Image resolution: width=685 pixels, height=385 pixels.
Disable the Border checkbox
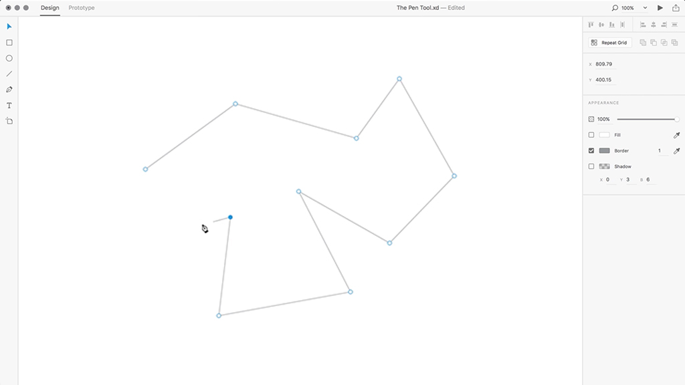pos(591,150)
